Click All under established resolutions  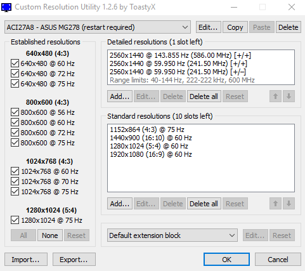pyautogui.click(x=23, y=235)
